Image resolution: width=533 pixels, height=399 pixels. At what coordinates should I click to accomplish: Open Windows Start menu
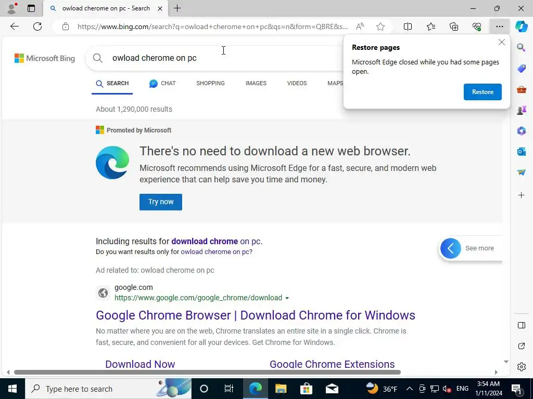(12, 389)
